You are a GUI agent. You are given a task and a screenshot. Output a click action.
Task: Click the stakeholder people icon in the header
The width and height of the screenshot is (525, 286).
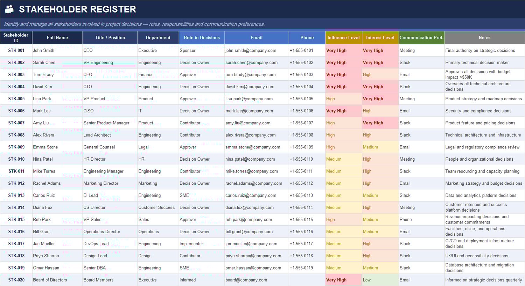click(9, 9)
